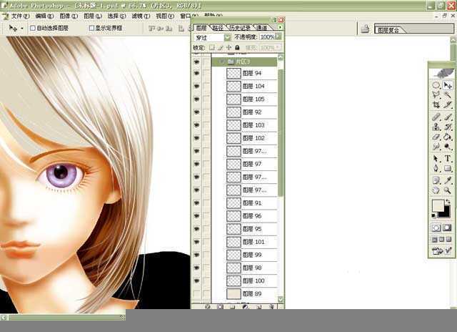This screenshot has height=332, width=457.
Task: Hide 图层 103 with its eye icon
Action: 197,125
